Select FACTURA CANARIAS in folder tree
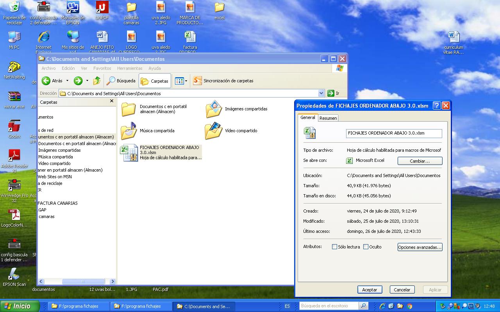500x312 pixels. [58, 203]
